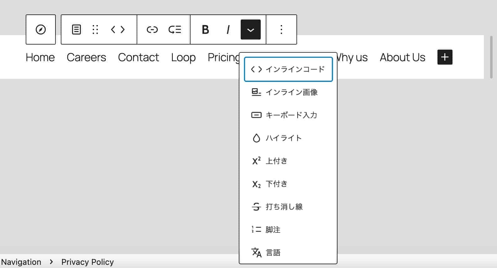
Task: Select インラインコード from the menu
Action: 288,69
